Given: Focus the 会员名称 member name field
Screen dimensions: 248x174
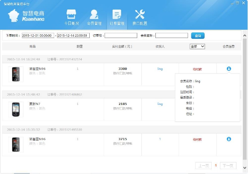Looking at the screenshot, I should pyautogui.click(x=172, y=36).
